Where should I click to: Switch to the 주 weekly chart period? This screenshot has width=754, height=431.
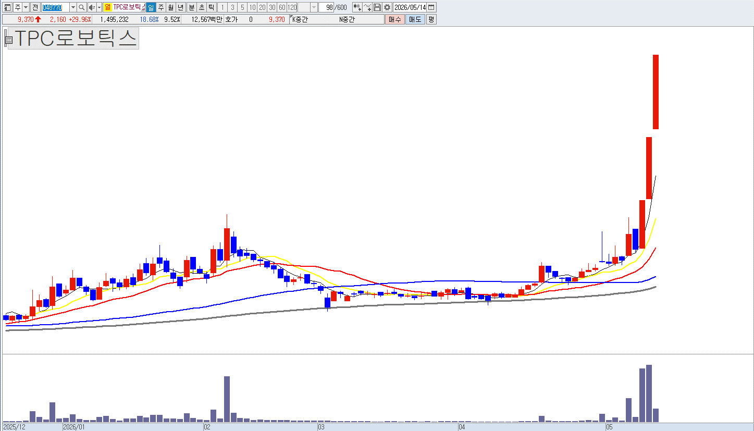click(x=160, y=7)
